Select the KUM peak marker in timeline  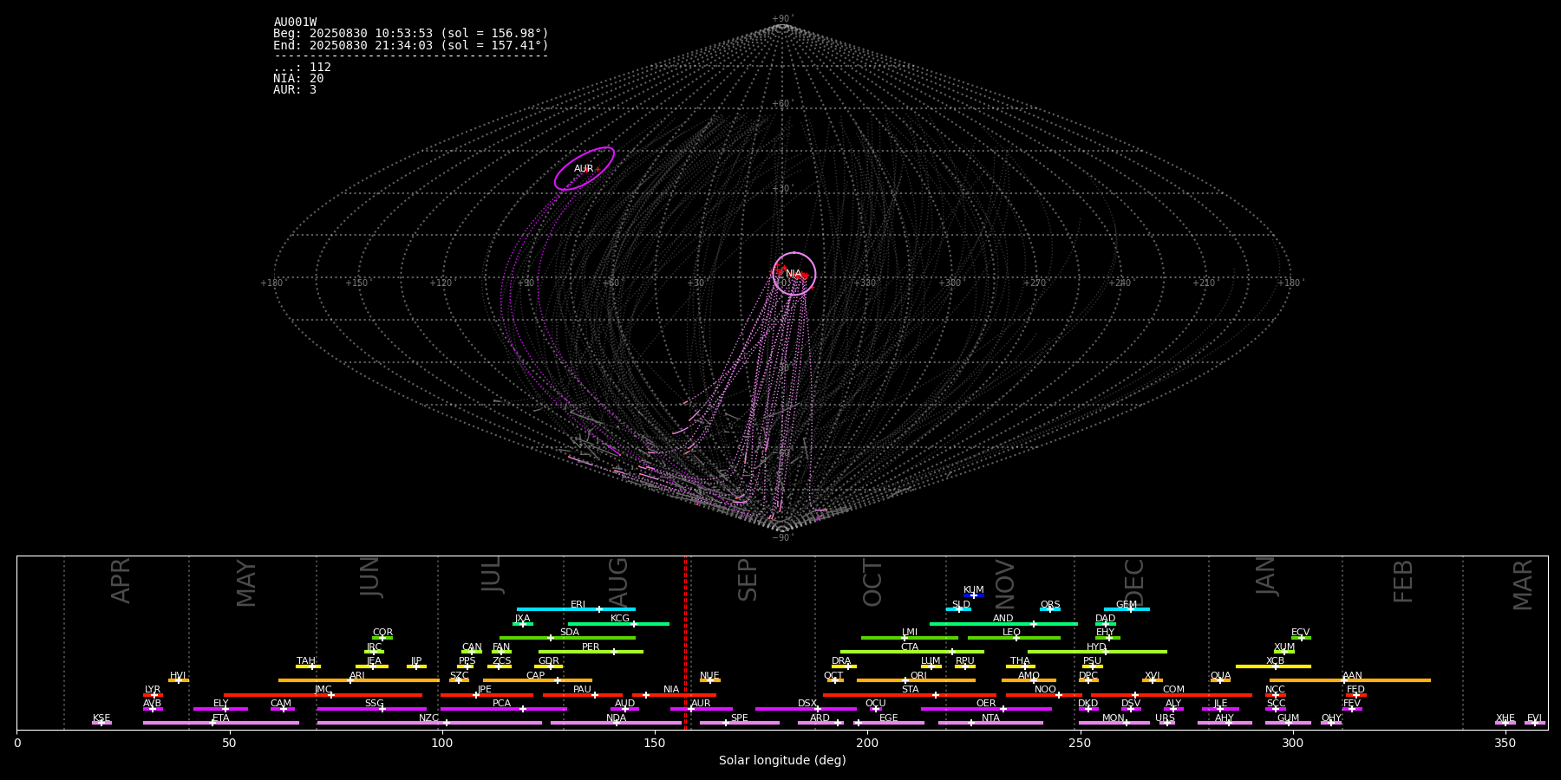[974, 595]
